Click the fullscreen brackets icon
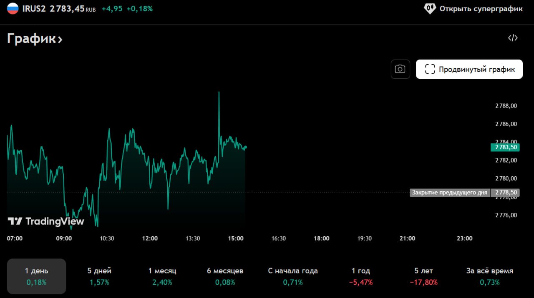Image resolution: width=534 pixels, height=298 pixels. pyautogui.click(x=430, y=69)
